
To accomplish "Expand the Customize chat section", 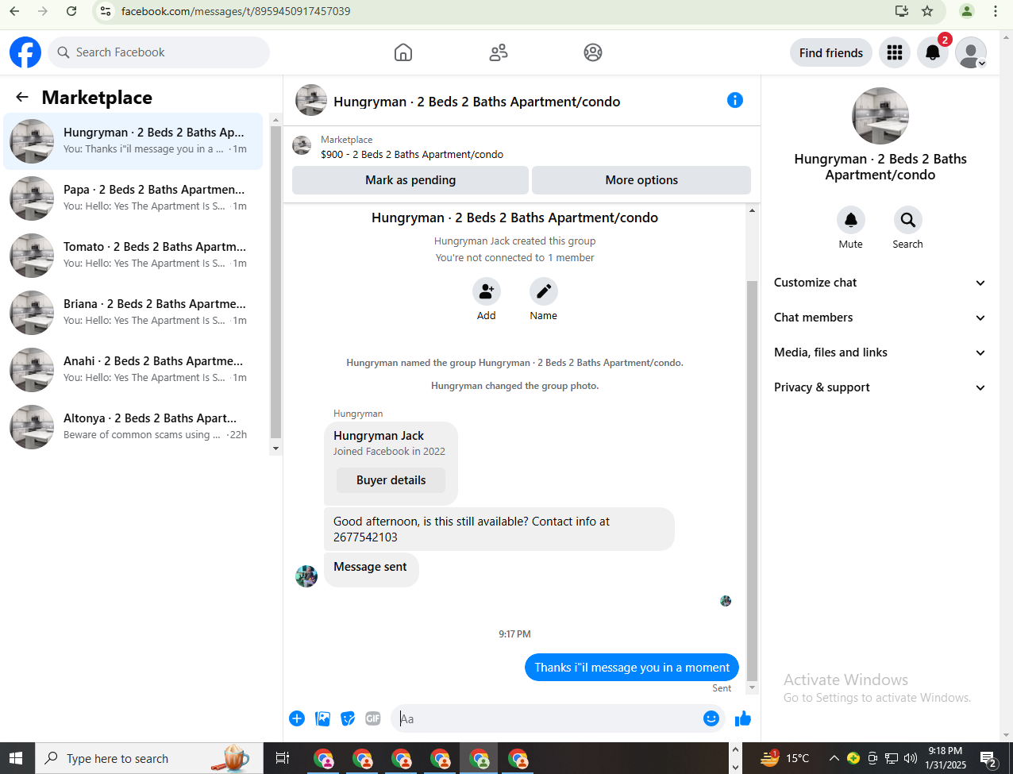I will click(x=880, y=283).
